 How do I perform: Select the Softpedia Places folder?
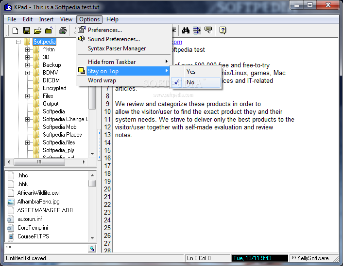pyautogui.click(x=62, y=135)
